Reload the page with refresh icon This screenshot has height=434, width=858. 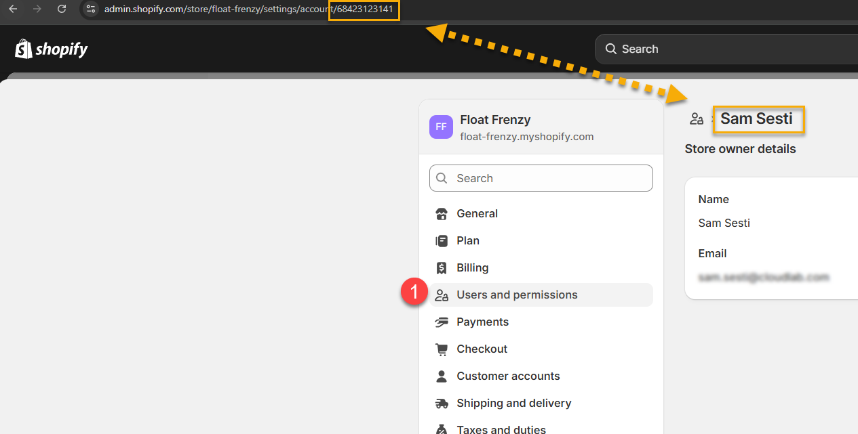click(x=62, y=9)
